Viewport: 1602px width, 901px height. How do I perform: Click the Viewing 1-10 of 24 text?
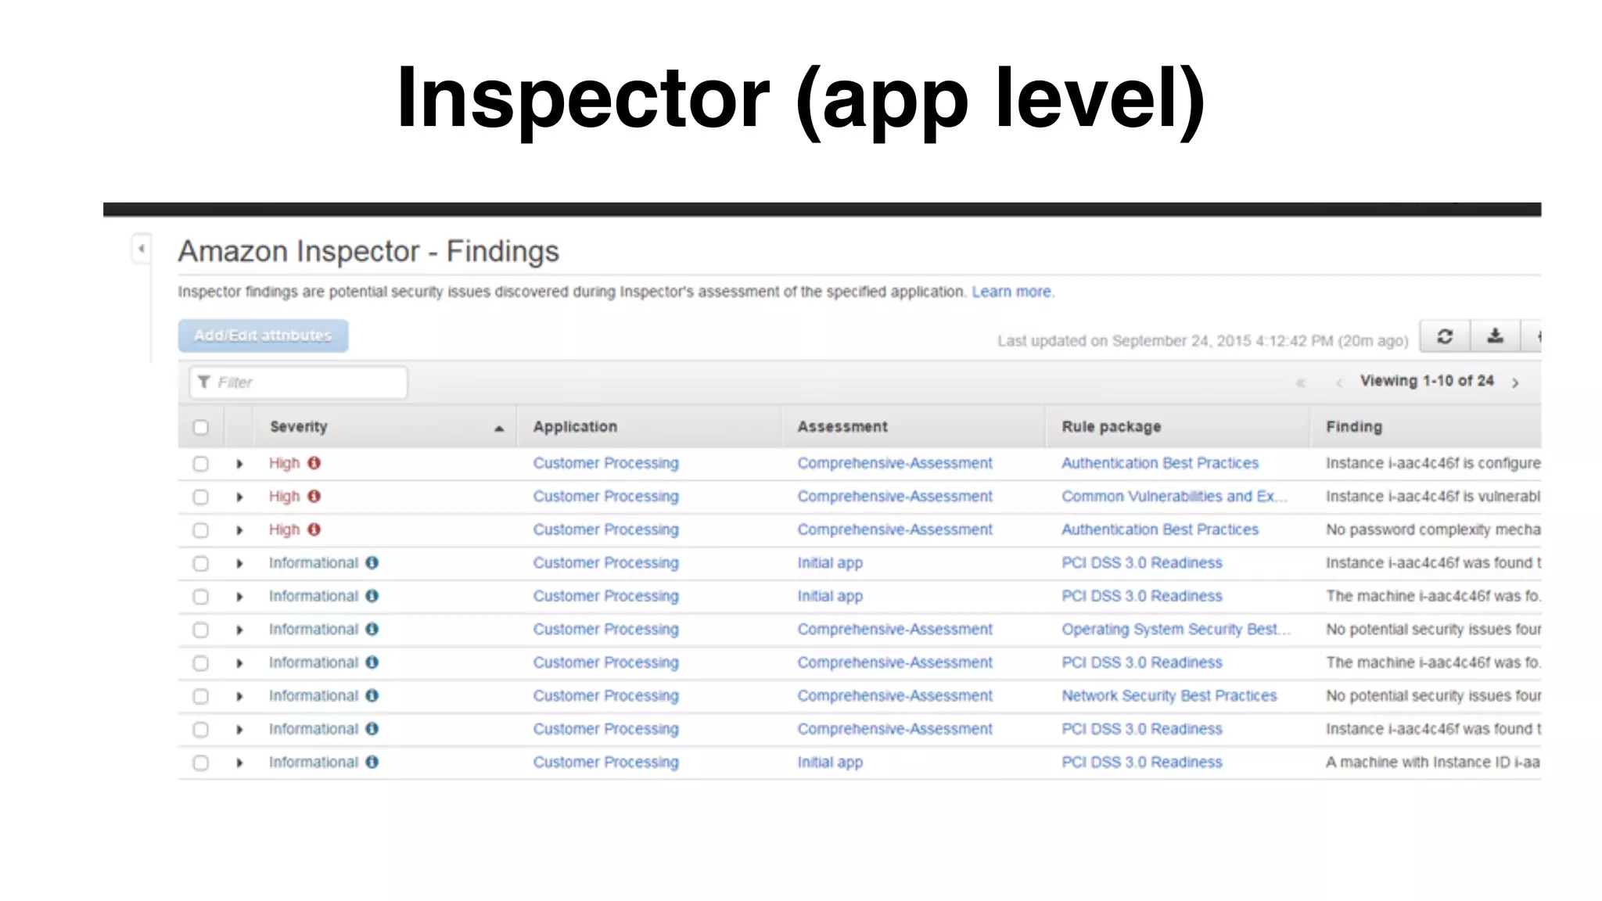(x=1427, y=381)
